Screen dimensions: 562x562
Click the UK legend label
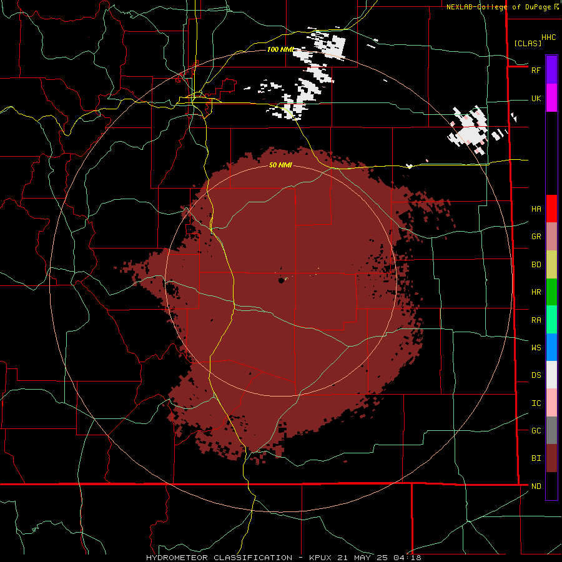pyautogui.click(x=536, y=98)
